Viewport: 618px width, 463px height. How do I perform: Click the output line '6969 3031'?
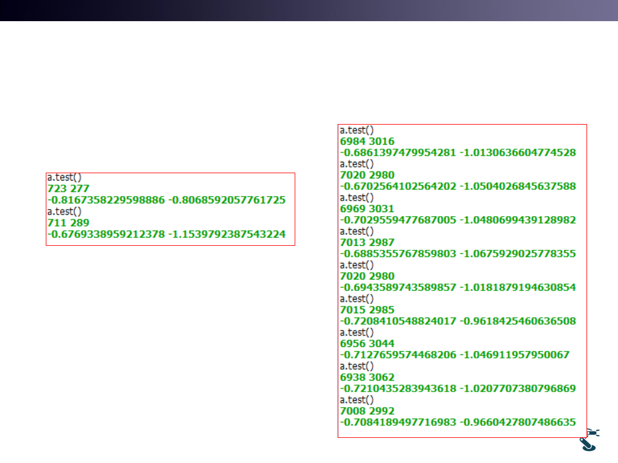coord(367,209)
